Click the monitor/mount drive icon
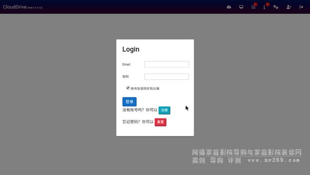The height and width of the screenshot is (175, 310). pyautogui.click(x=241, y=7)
